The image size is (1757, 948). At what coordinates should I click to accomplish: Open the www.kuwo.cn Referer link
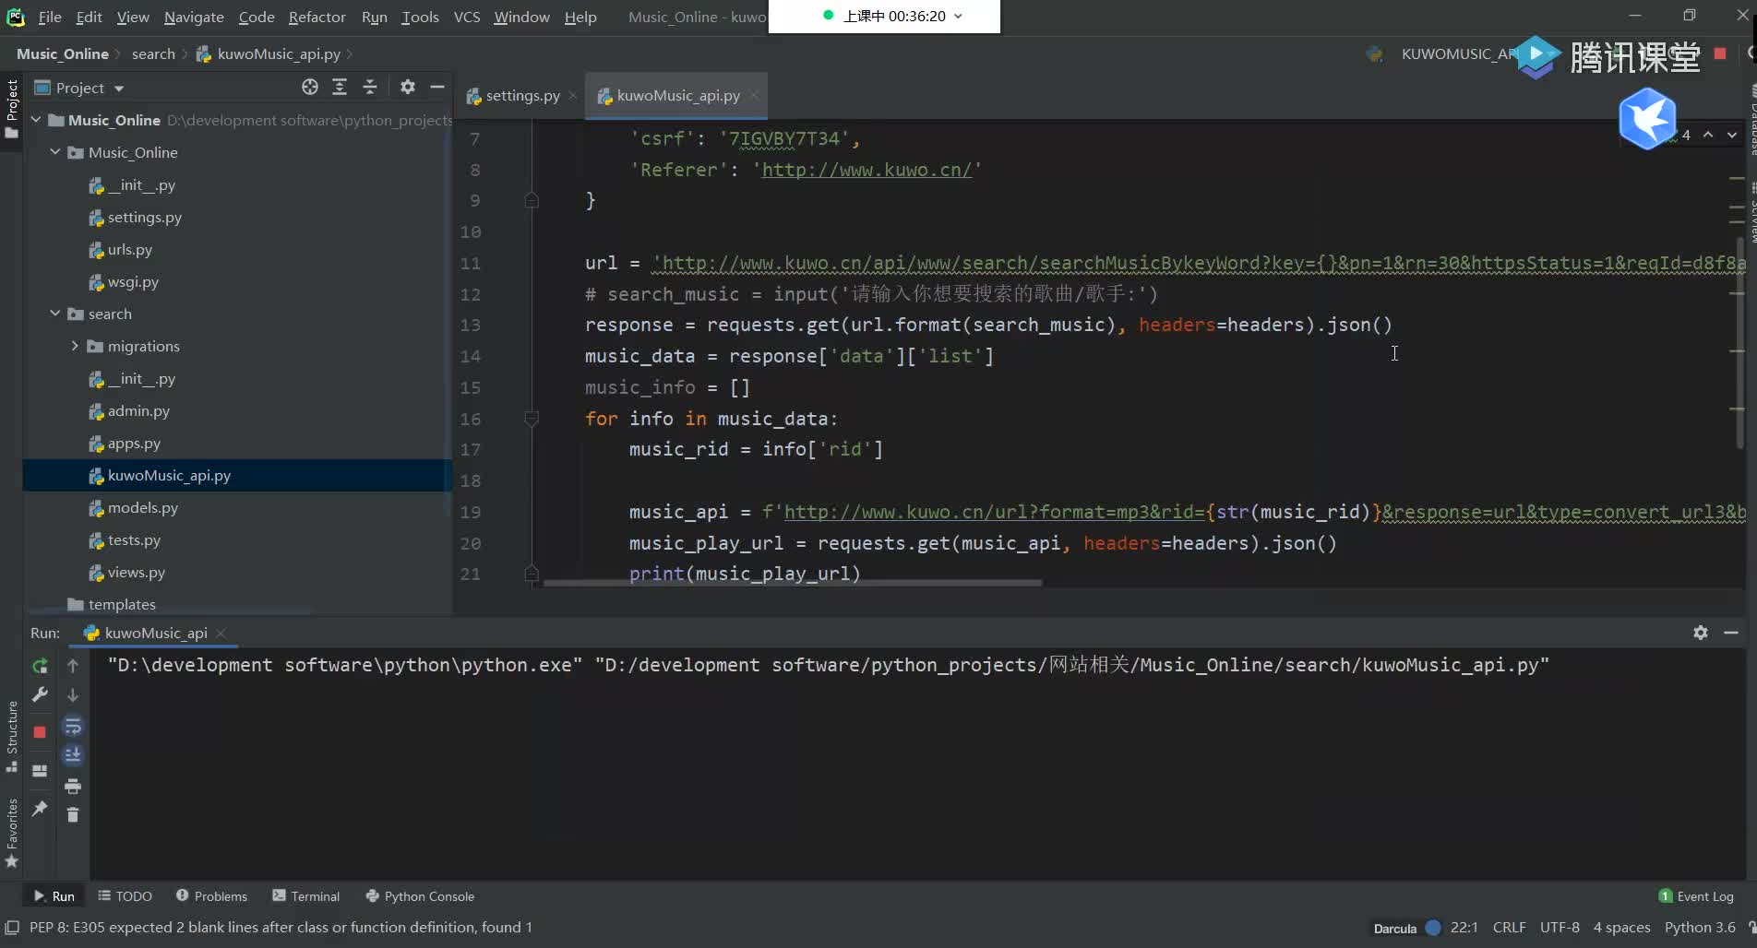tap(867, 170)
